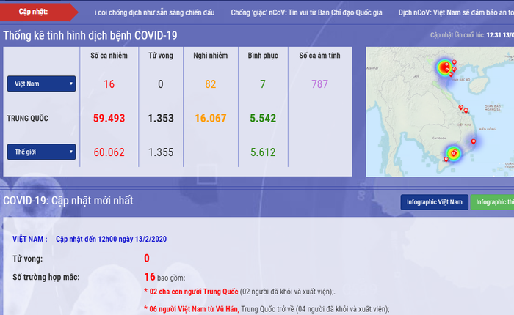514x315 pixels.
Task: Click the red 'Cập nhật:' ticker label
Action: 35,12
